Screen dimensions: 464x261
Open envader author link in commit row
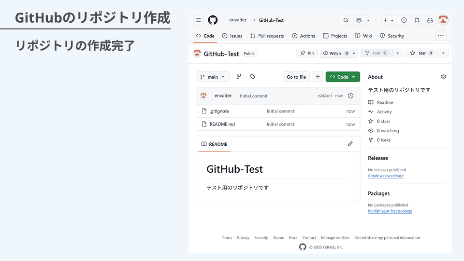pyautogui.click(x=223, y=96)
